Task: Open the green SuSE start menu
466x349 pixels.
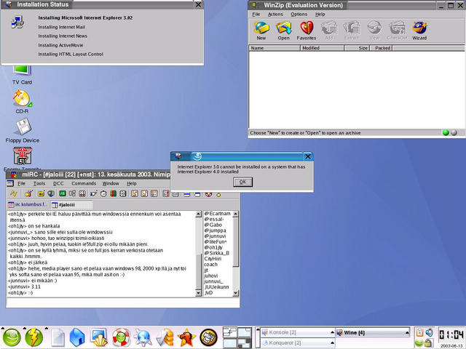Action: 12,337
